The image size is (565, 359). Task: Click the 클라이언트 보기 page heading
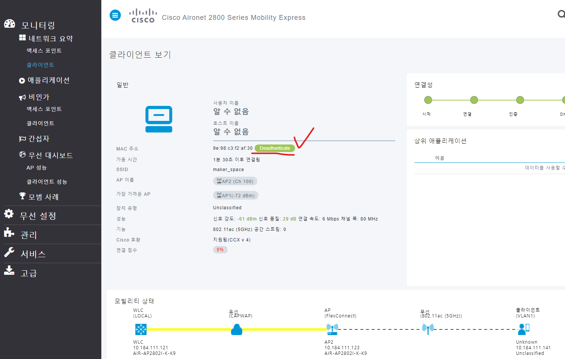click(140, 55)
